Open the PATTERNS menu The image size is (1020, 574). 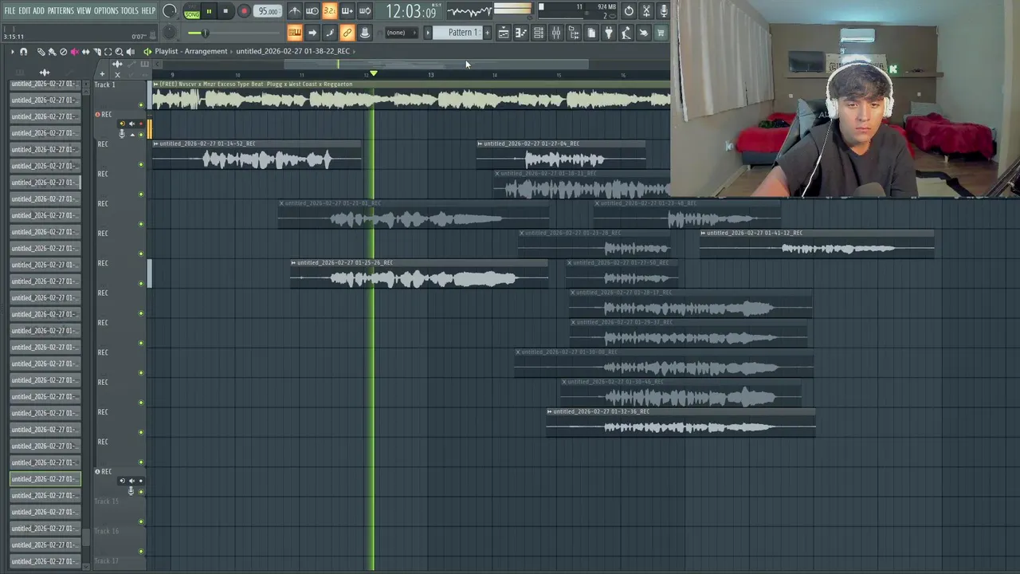pos(61,10)
